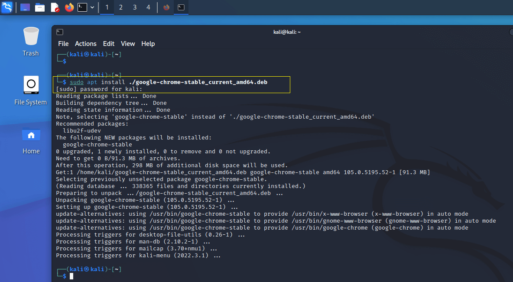Select the Firefox window in the taskbar
The image size is (513, 282).
tap(166, 7)
